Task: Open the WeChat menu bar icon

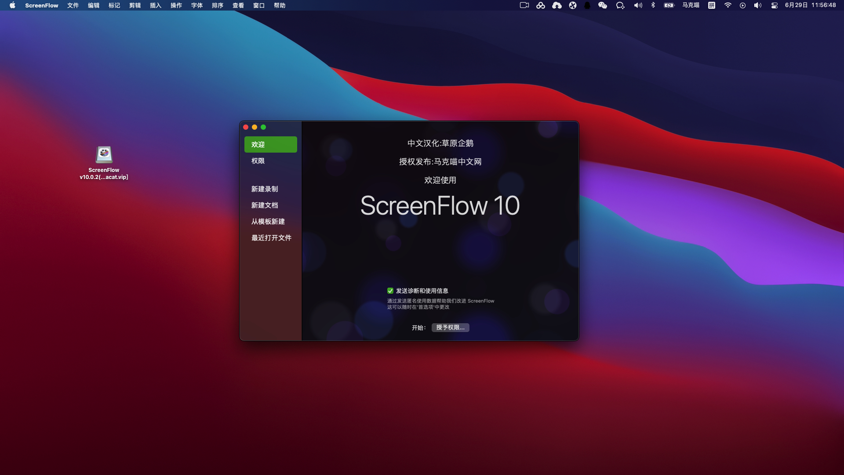Action: click(603, 5)
